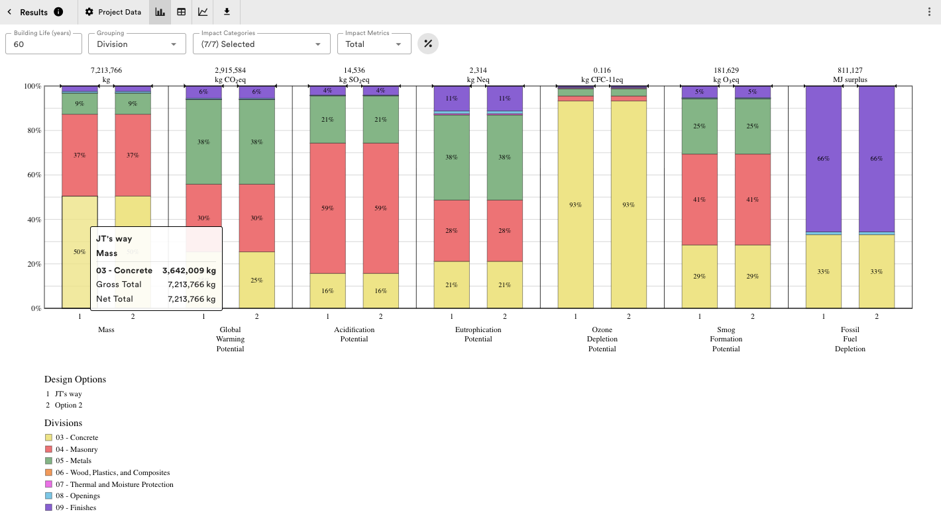Click the 09 - Finishes legend swatch
The image size is (941, 524).
(x=48, y=507)
